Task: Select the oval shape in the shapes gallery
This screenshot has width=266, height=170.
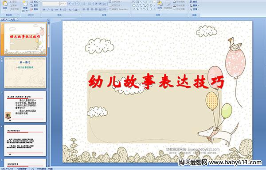Action: pos(151,2)
